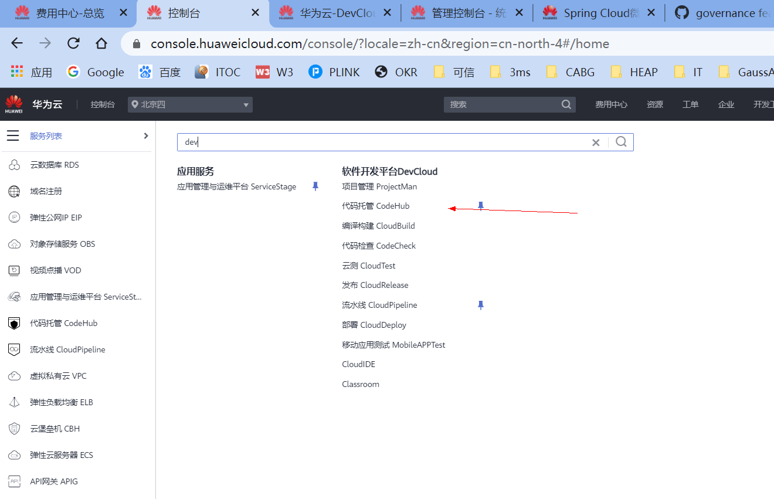
Task: Click the browser address bar URL
Action: coord(380,43)
